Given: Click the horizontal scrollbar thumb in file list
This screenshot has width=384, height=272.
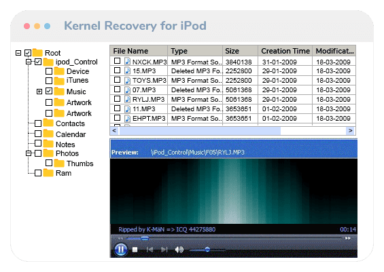Looking at the screenshot, I should 200,131.
